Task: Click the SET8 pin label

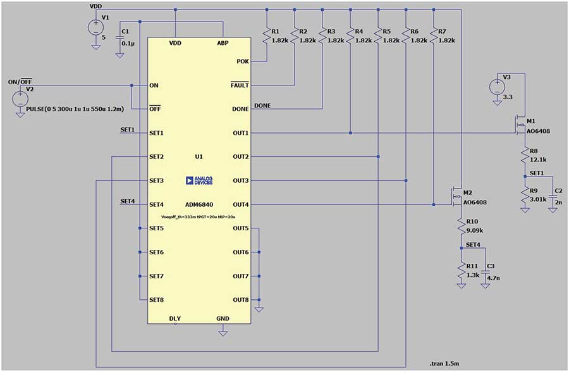Action: click(x=156, y=300)
